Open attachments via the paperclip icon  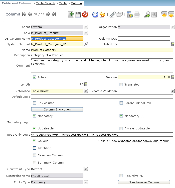pos(112,14)
